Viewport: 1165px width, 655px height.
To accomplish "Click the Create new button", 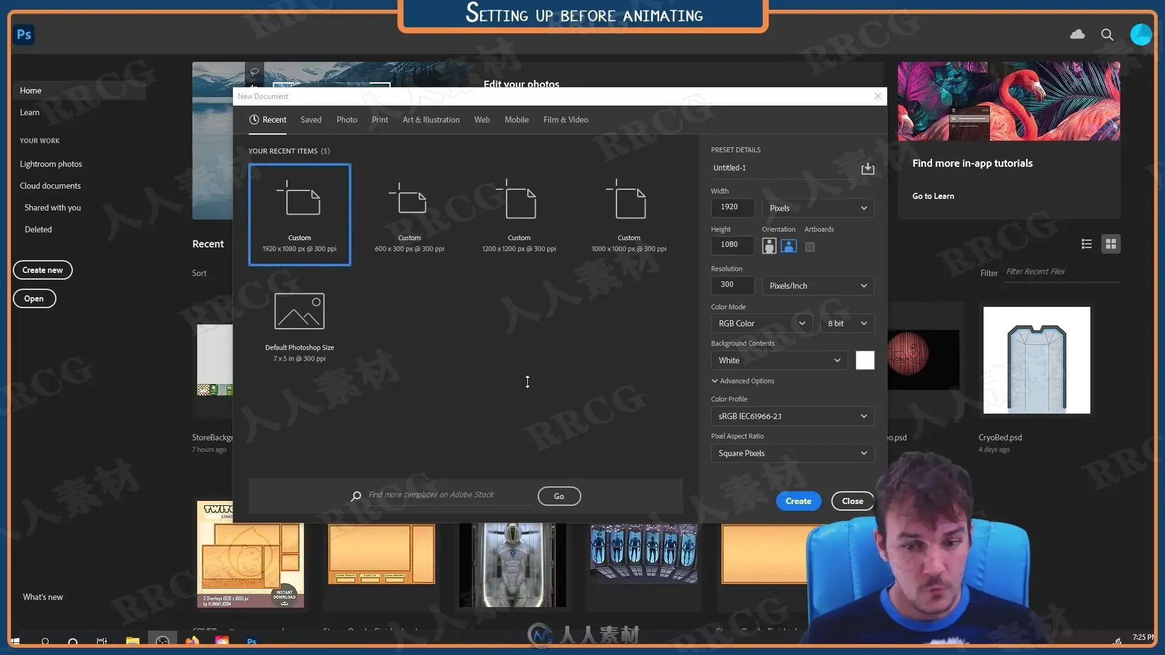I will tap(42, 270).
